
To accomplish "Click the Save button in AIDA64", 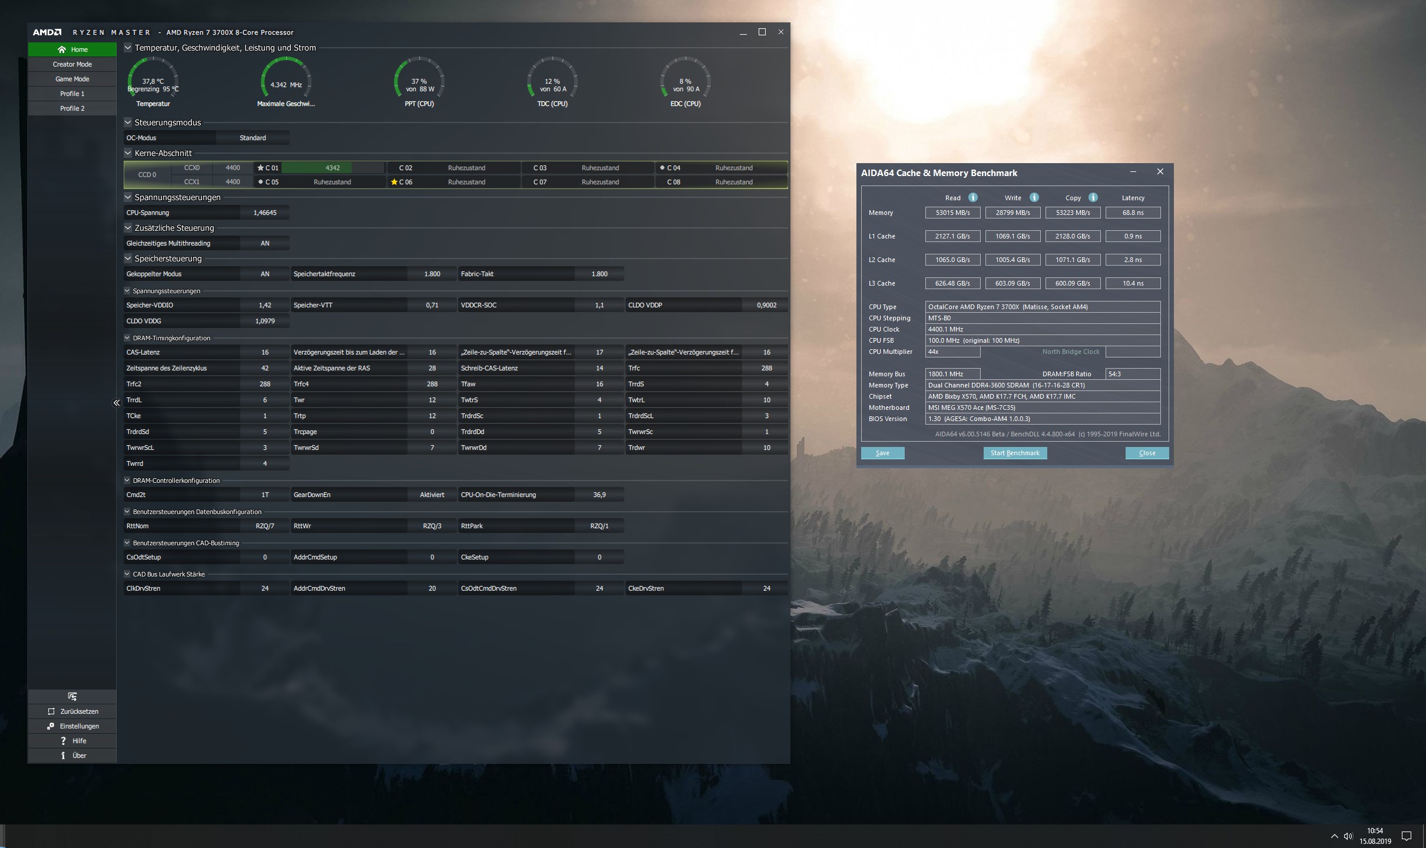I will [882, 453].
